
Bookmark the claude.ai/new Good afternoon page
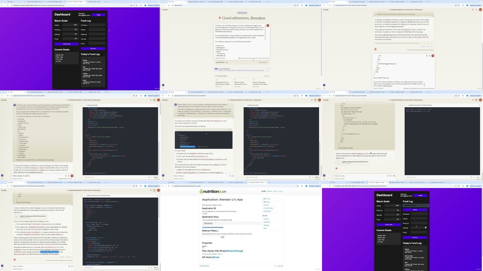coord(298,5)
